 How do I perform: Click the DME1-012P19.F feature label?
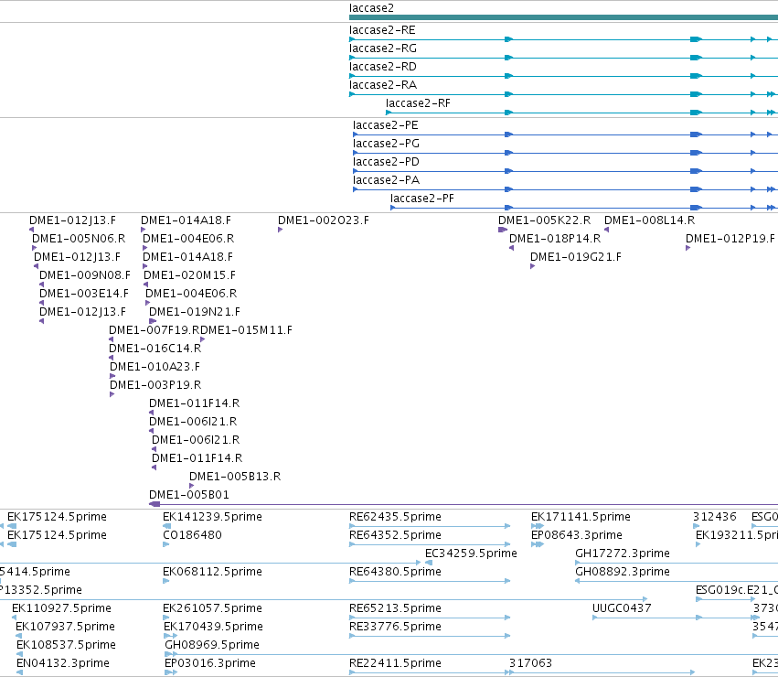730,239
